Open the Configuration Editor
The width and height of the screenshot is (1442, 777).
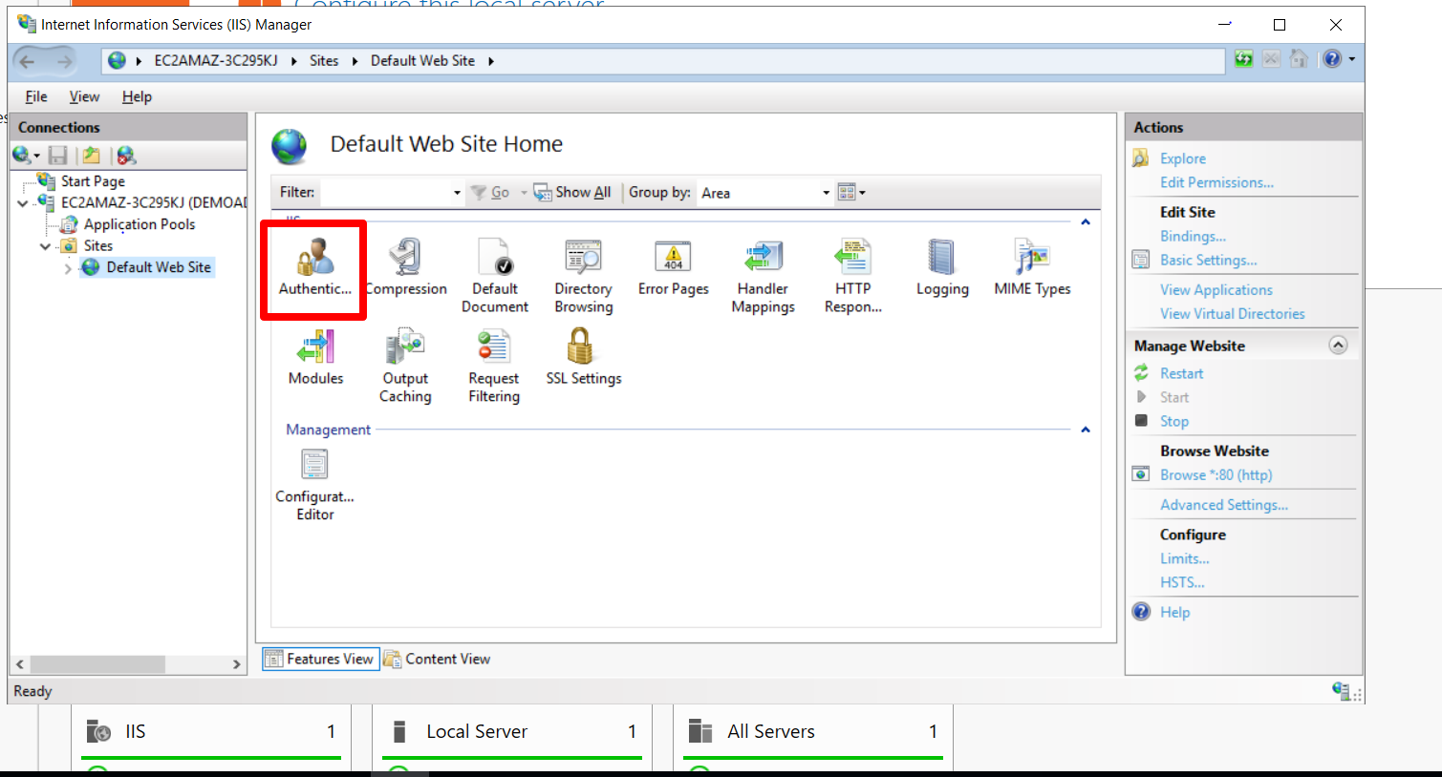315,484
